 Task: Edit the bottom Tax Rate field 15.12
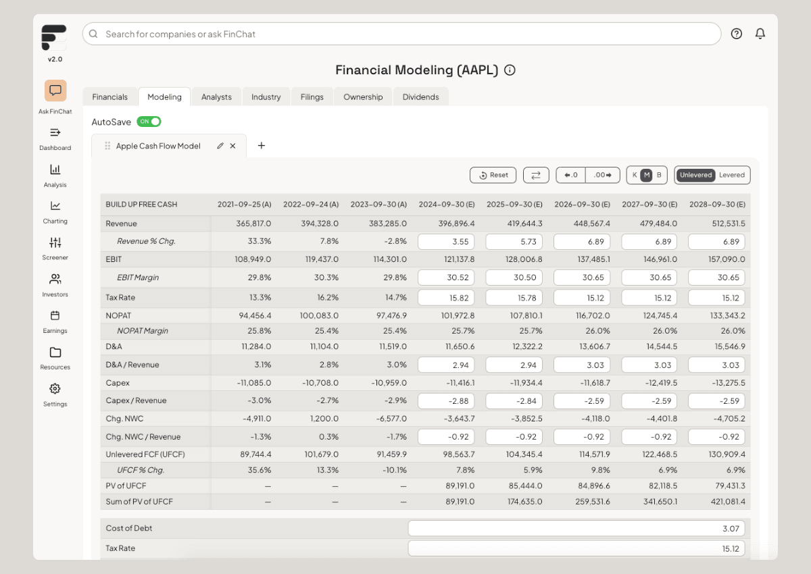coord(576,548)
